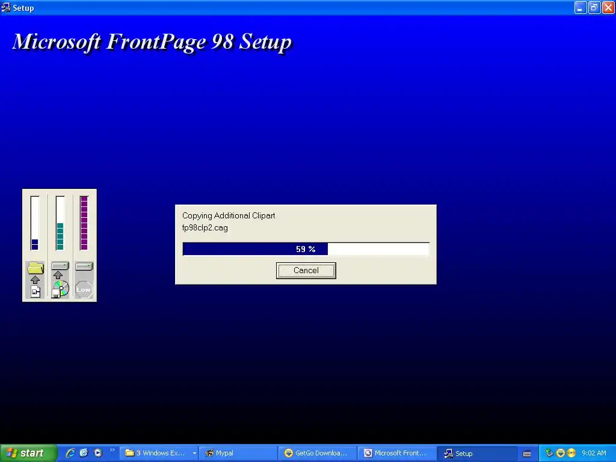The image size is (616, 462).
Task: Click the orange tray icon next to clock
Action: (571, 453)
